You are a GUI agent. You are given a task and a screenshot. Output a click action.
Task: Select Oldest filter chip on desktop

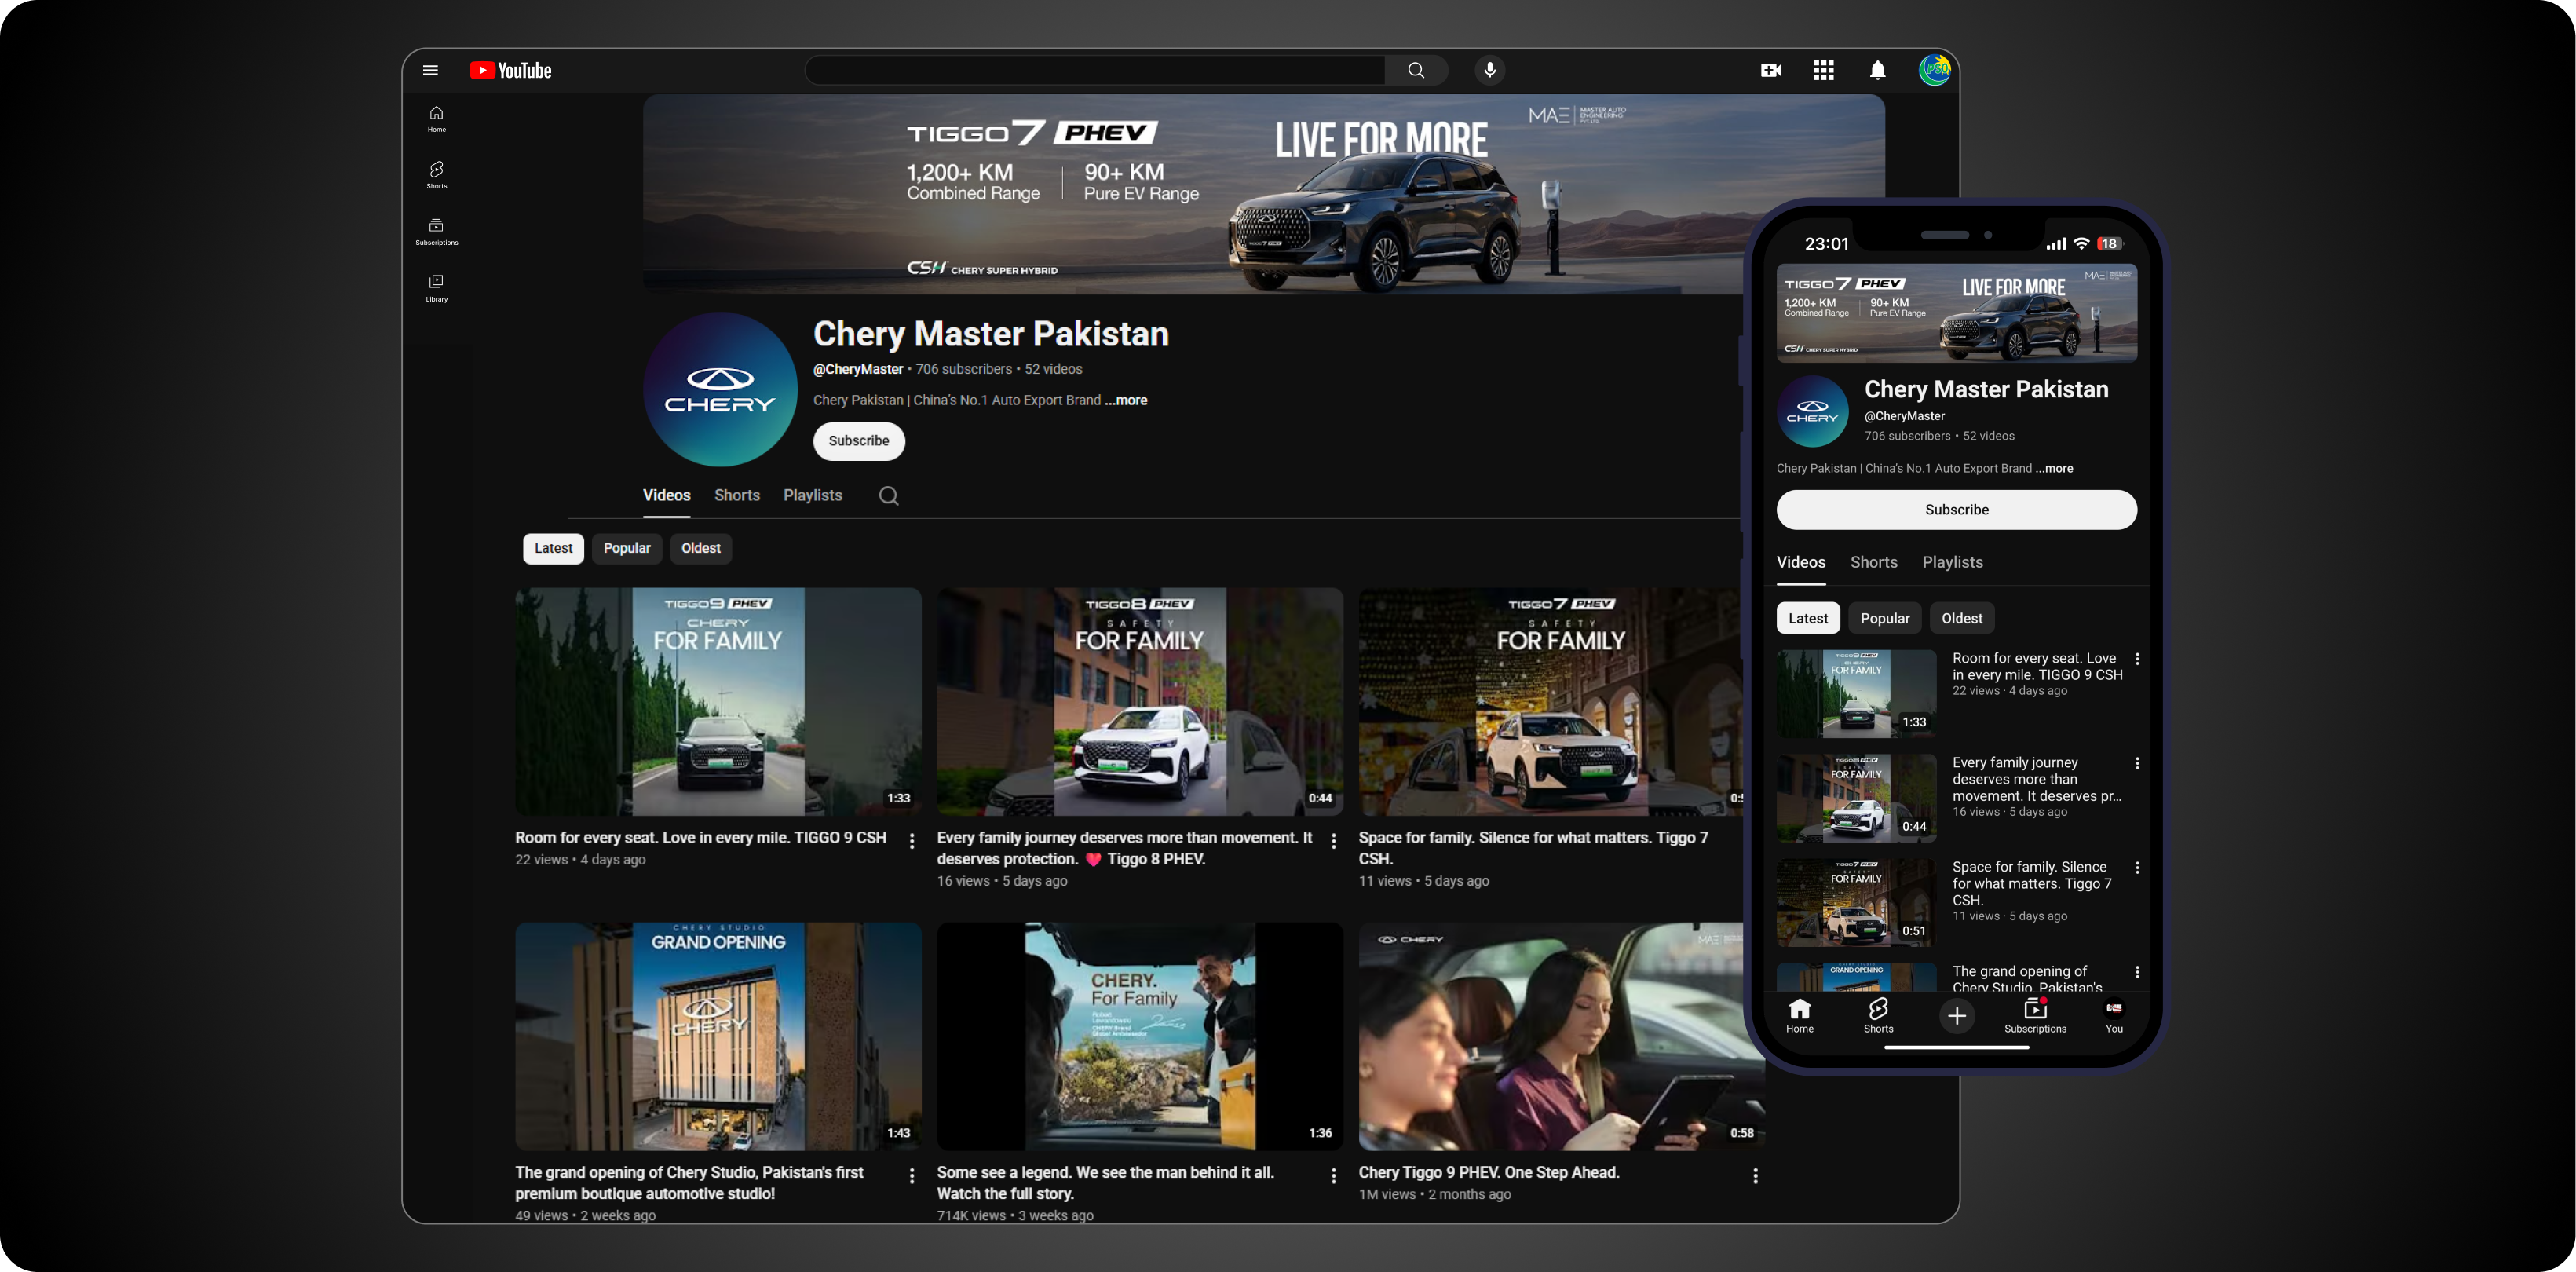(x=701, y=548)
